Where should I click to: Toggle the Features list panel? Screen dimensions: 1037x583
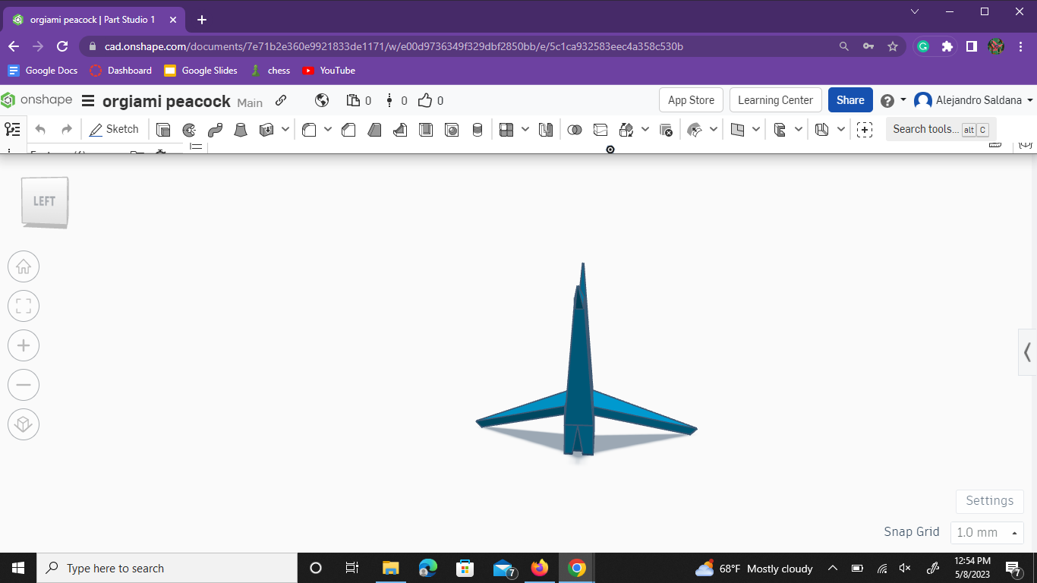tap(12, 129)
